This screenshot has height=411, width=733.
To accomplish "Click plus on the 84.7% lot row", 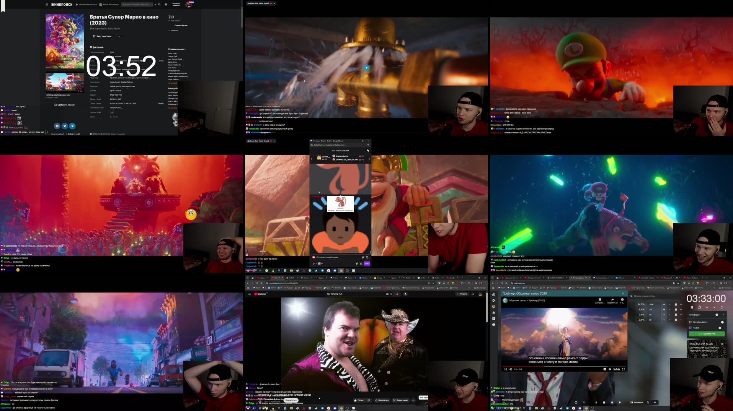I will point(664,304).
